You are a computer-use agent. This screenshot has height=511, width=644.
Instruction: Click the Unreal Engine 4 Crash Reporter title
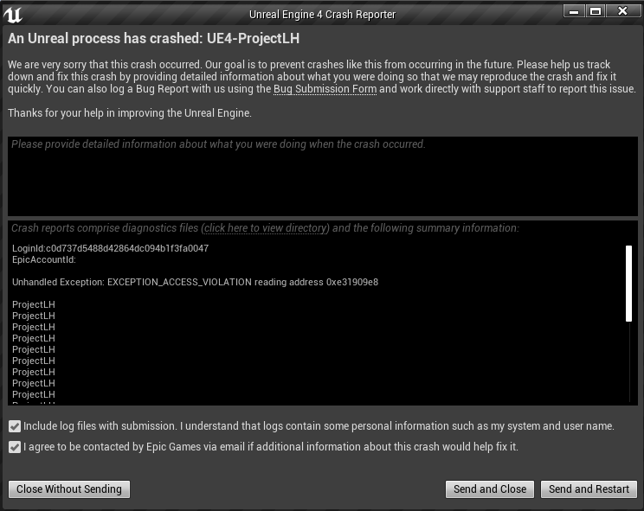pos(322,14)
